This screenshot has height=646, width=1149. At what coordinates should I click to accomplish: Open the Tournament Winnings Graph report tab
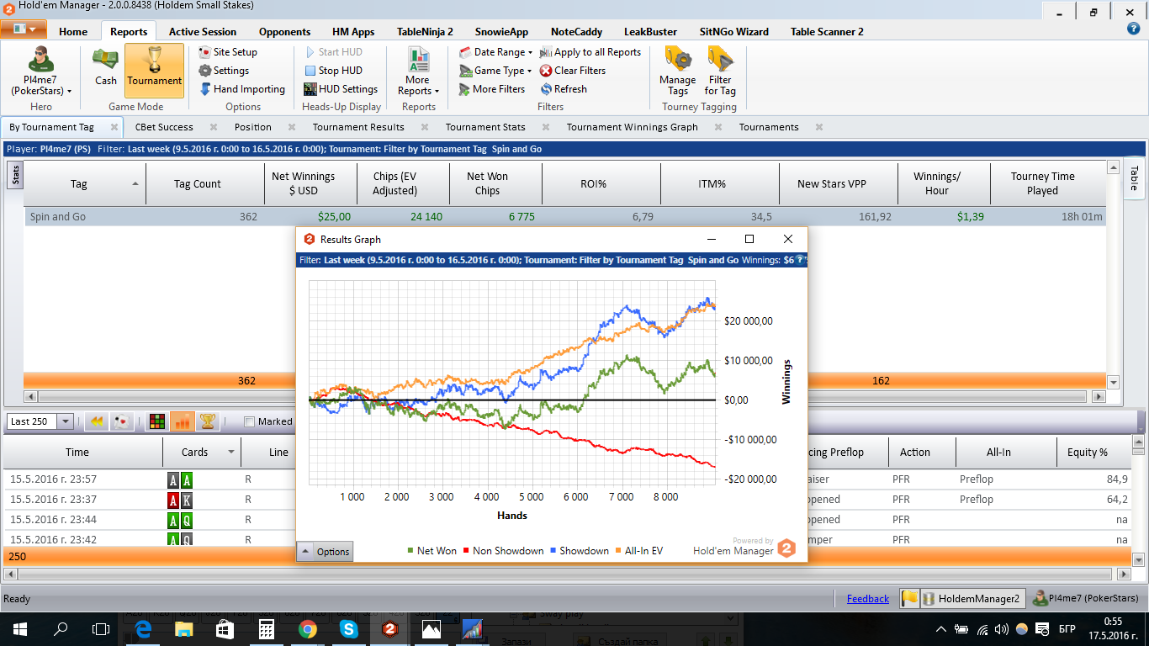pos(633,127)
